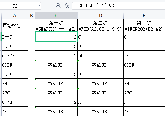Click the formula bar with SEARCH formula
Viewport: 165px width, 116px height.
[x=118, y=6]
